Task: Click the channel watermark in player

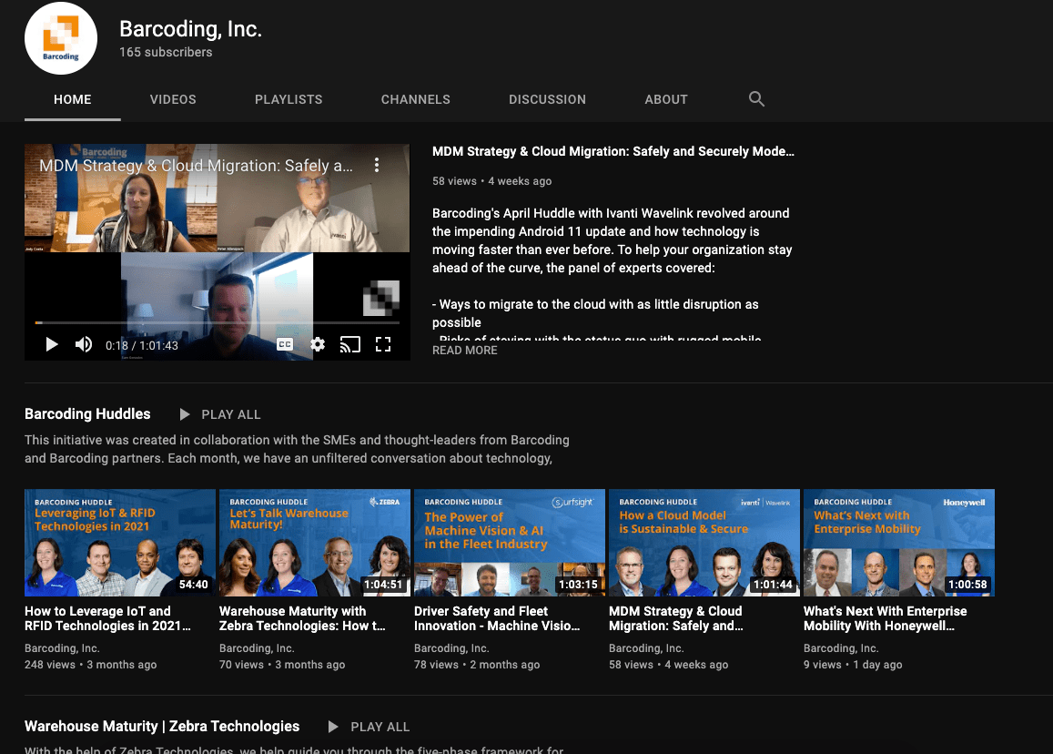Action: pyautogui.click(x=380, y=298)
